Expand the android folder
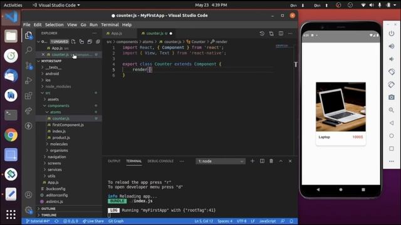The width and height of the screenshot is (401, 225). 52,74
